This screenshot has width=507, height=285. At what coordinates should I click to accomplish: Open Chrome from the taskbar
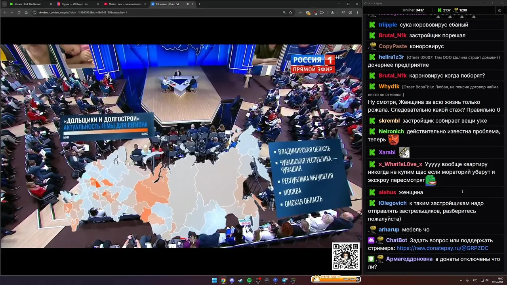click(223, 280)
